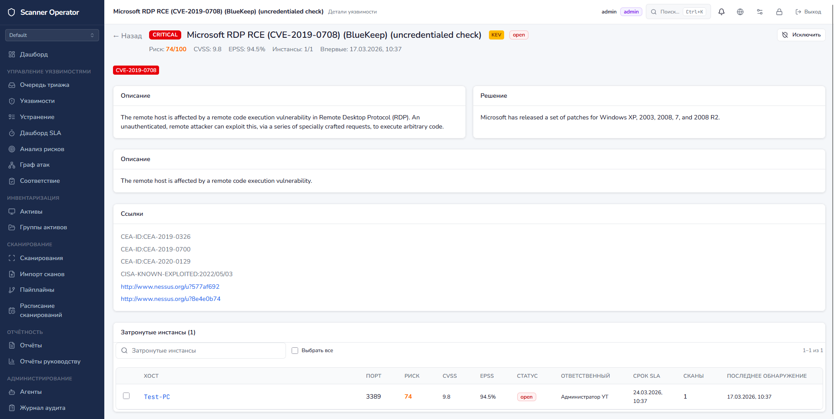
Task: Sort by the CVSS column header
Action: coord(450,376)
